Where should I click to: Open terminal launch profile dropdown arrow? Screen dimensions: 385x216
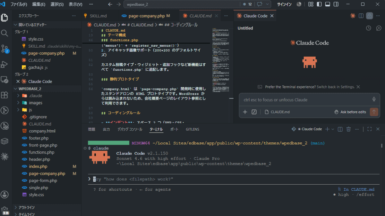(333, 129)
